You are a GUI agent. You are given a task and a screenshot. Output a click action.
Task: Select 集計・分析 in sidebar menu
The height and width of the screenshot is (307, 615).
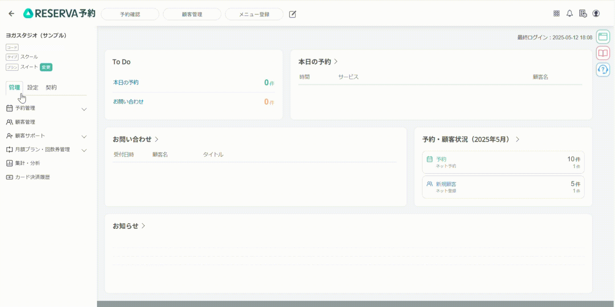[x=27, y=163]
